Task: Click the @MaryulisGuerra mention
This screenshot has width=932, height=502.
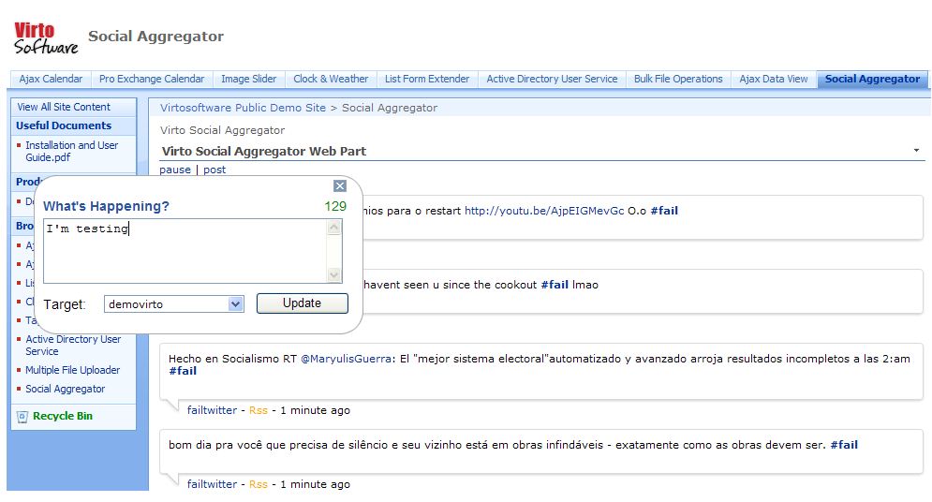Action: click(346, 359)
